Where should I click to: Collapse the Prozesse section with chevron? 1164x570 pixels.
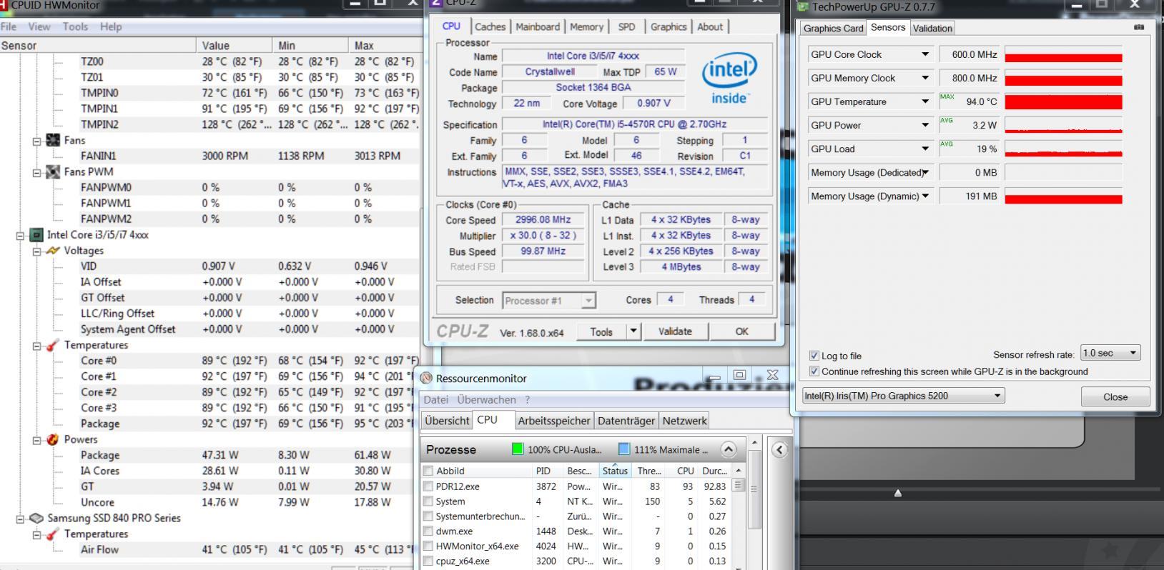[728, 449]
